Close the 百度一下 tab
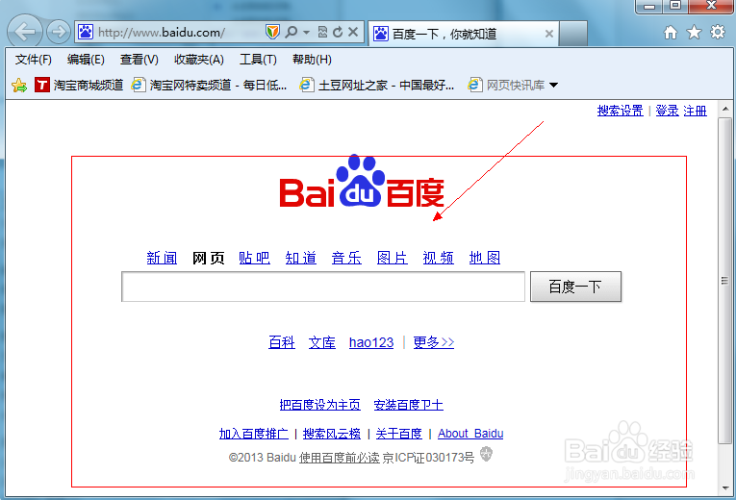The height and width of the screenshot is (500, 736). 548,34
